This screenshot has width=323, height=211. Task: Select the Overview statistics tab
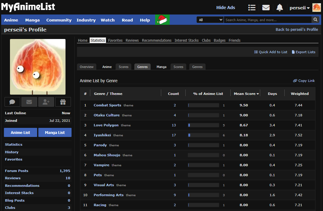(x=87, y=67)
